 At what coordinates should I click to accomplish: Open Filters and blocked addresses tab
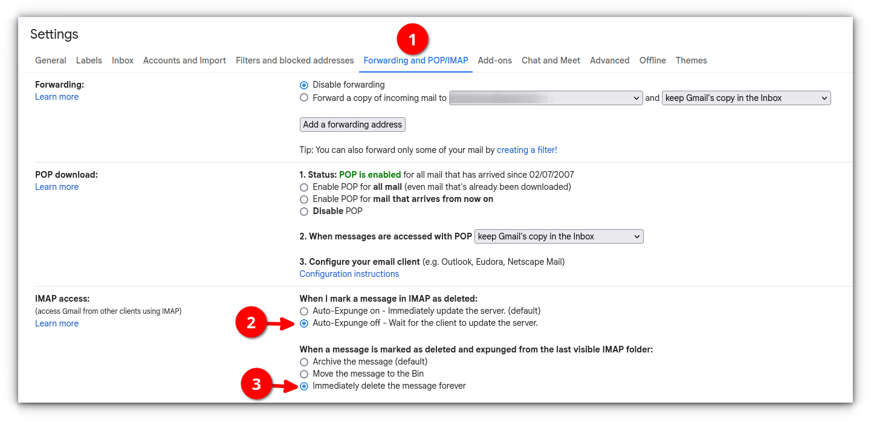(x=294, y=60)
